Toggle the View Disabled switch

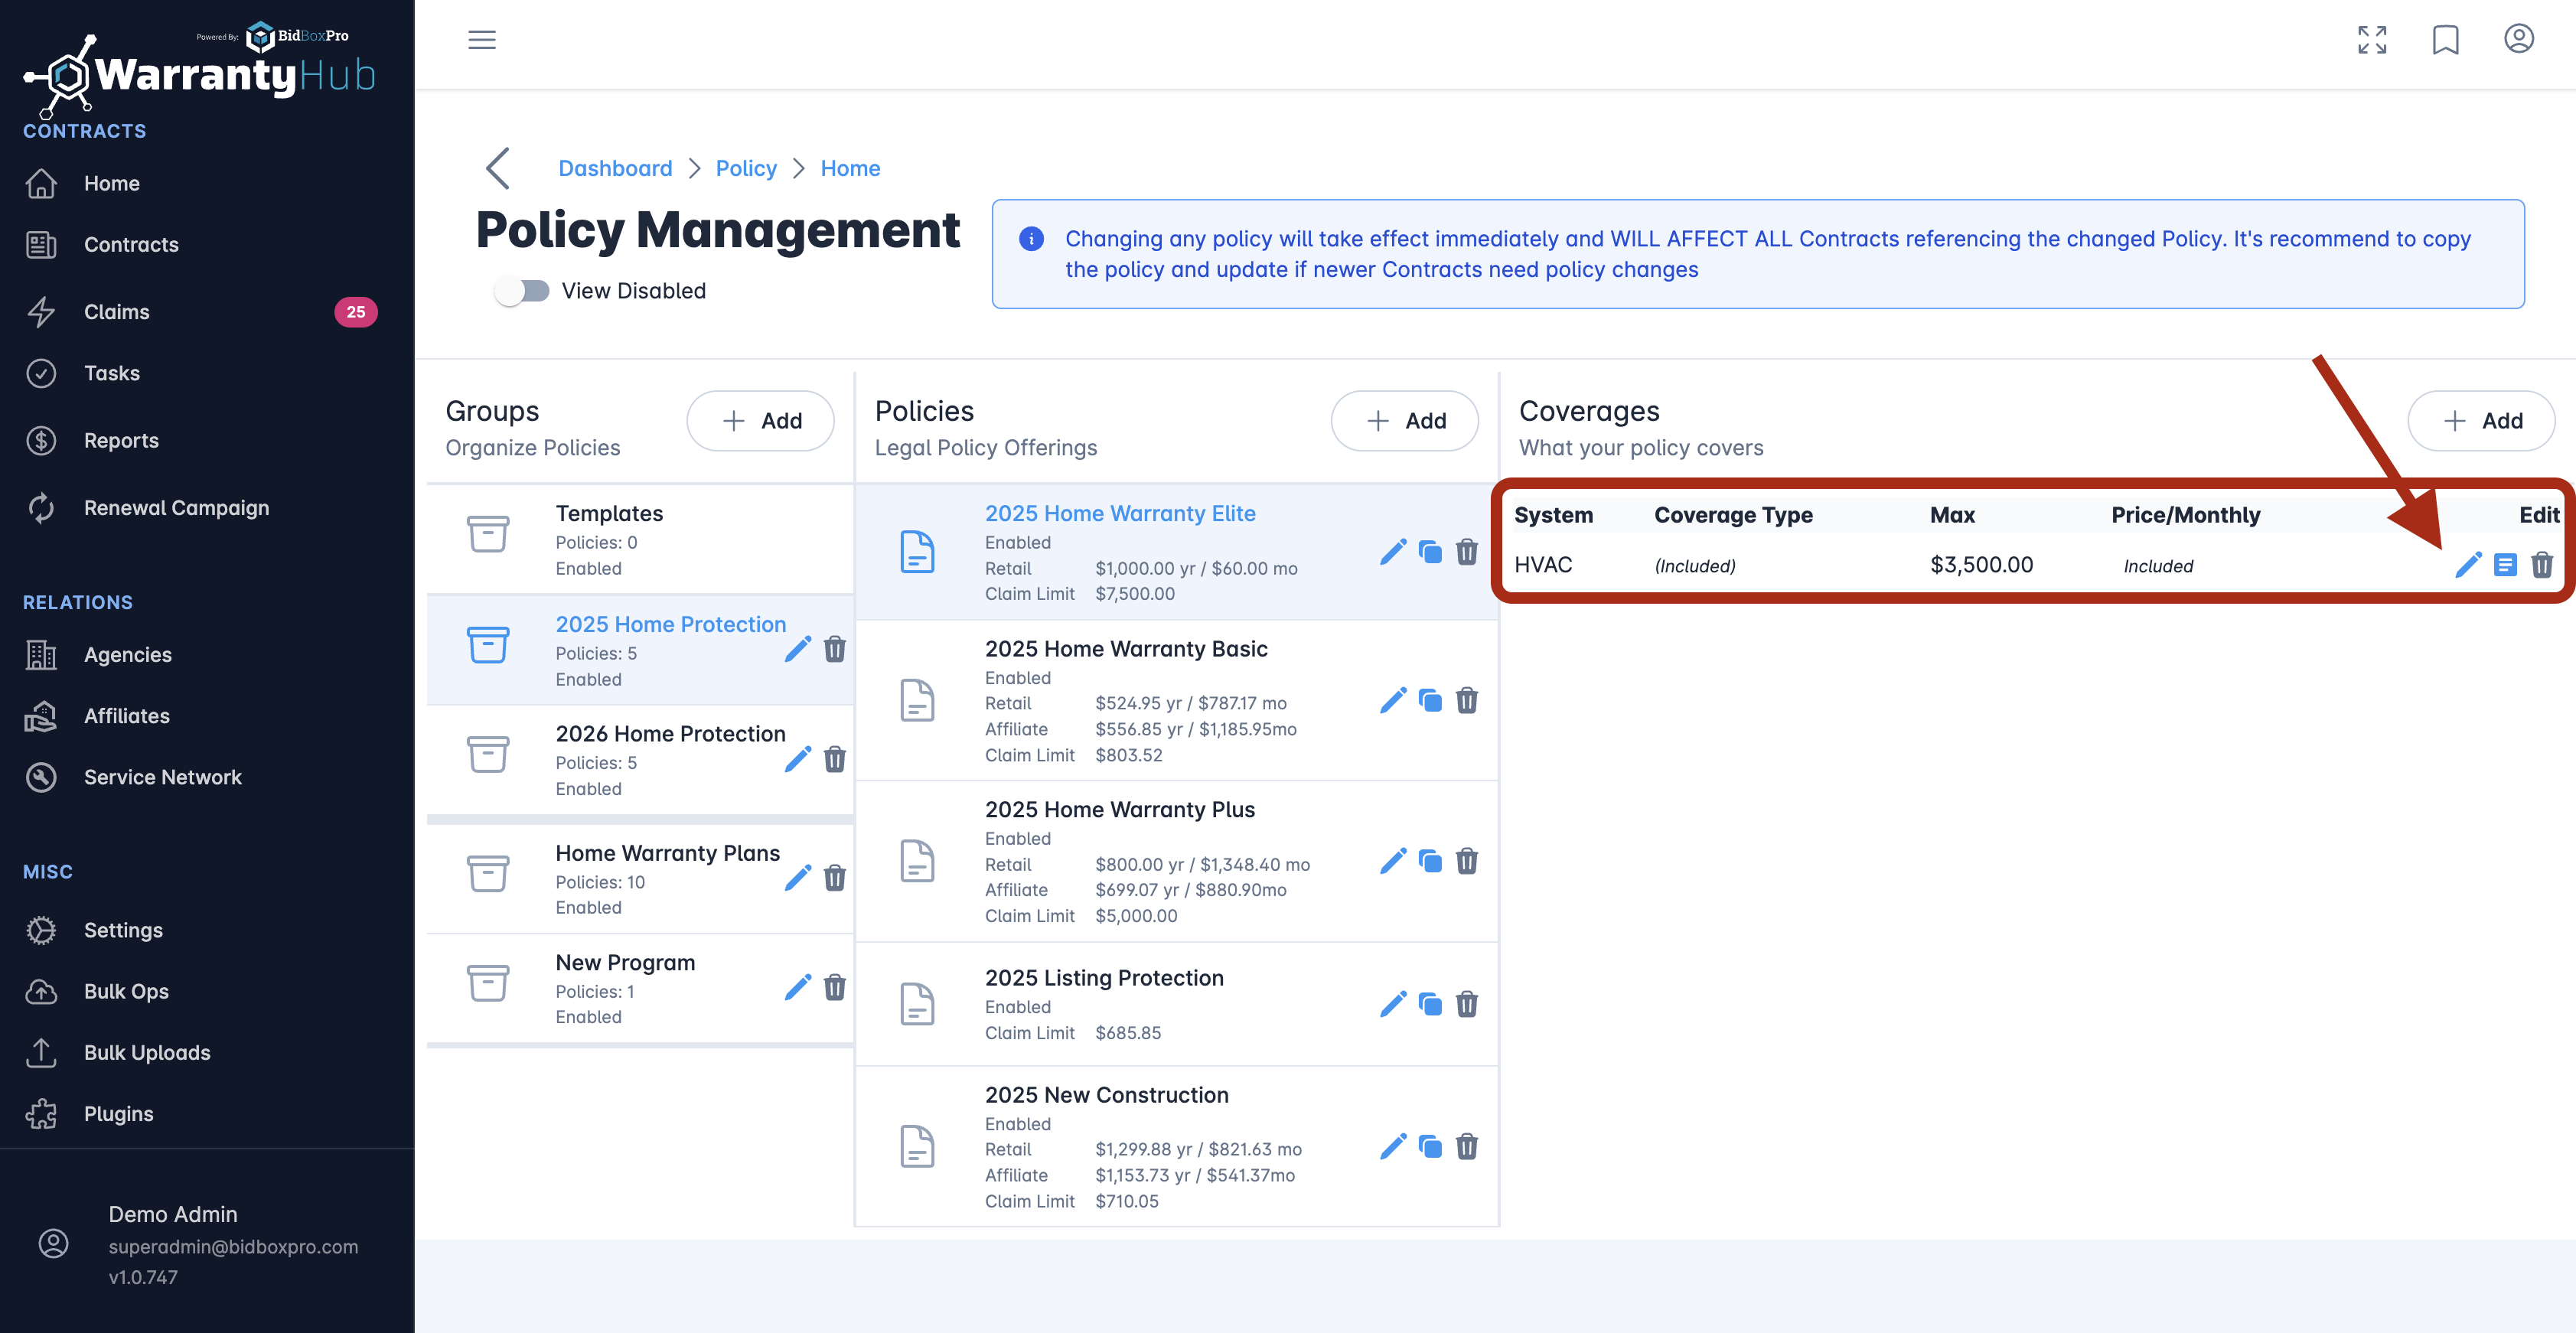(523, 291)
